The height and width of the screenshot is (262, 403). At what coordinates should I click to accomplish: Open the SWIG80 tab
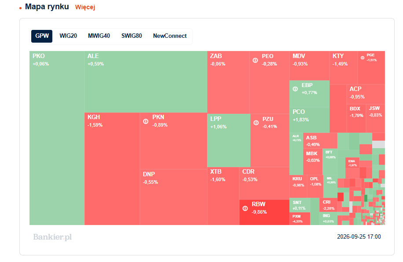[132, 36]
